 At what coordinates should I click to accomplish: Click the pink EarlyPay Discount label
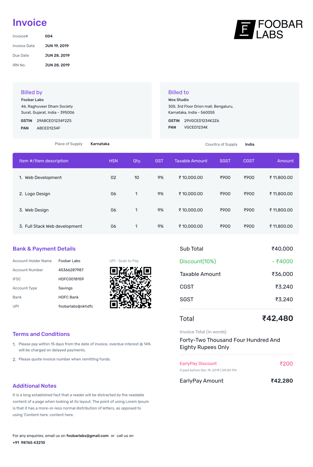(198, 364)
